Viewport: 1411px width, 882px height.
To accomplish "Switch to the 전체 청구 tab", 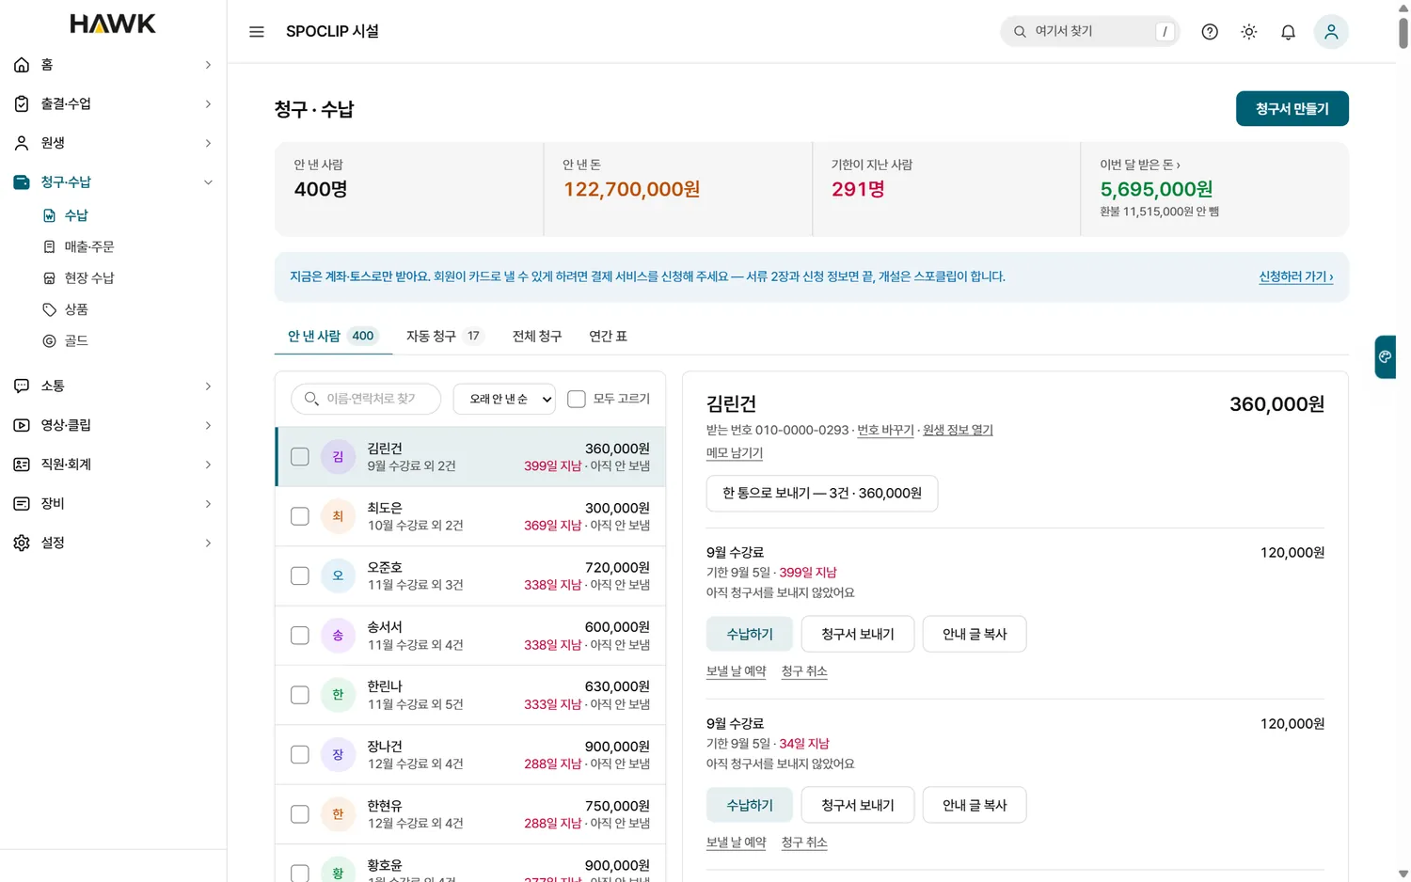I will (x=537, y=337).
